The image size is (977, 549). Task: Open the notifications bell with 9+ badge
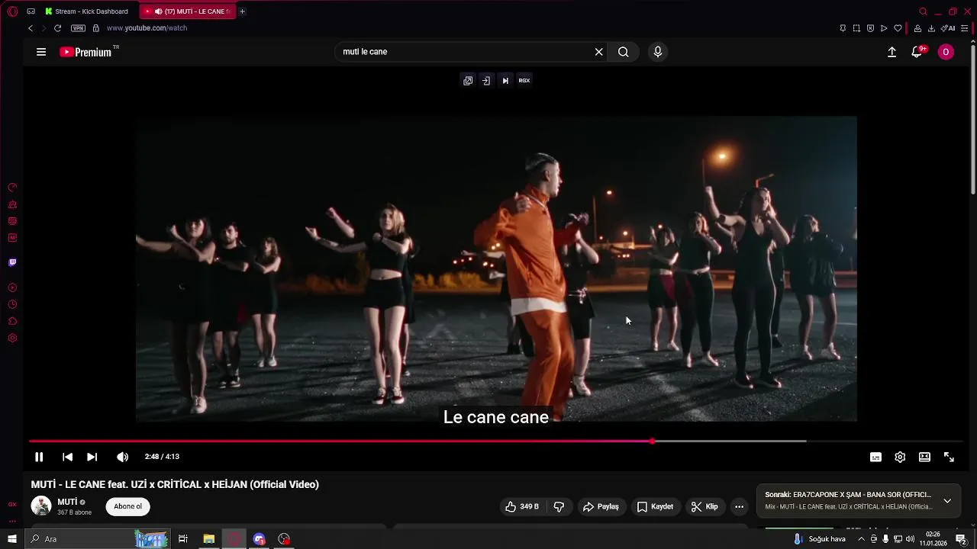[x=917, y=52]
